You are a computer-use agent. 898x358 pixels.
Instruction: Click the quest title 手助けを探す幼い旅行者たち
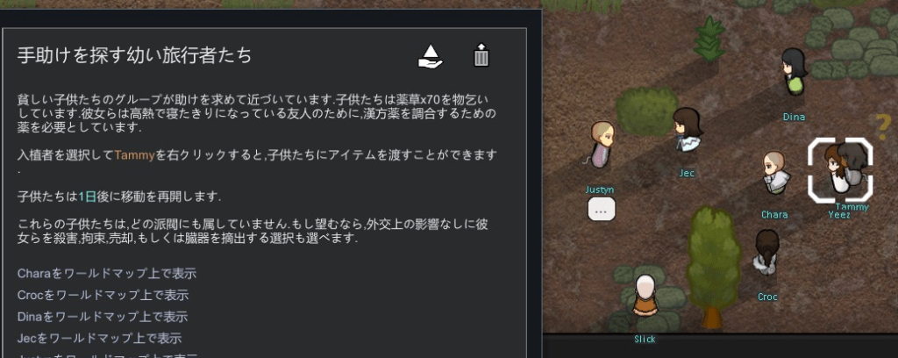tap(134, 55)
